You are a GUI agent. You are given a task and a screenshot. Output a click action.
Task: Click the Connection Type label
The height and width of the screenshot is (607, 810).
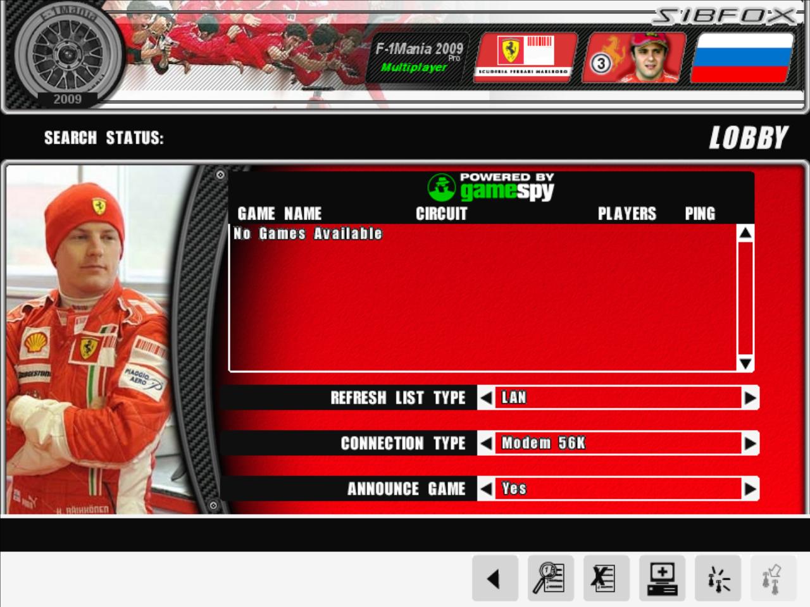coord(403,443)
